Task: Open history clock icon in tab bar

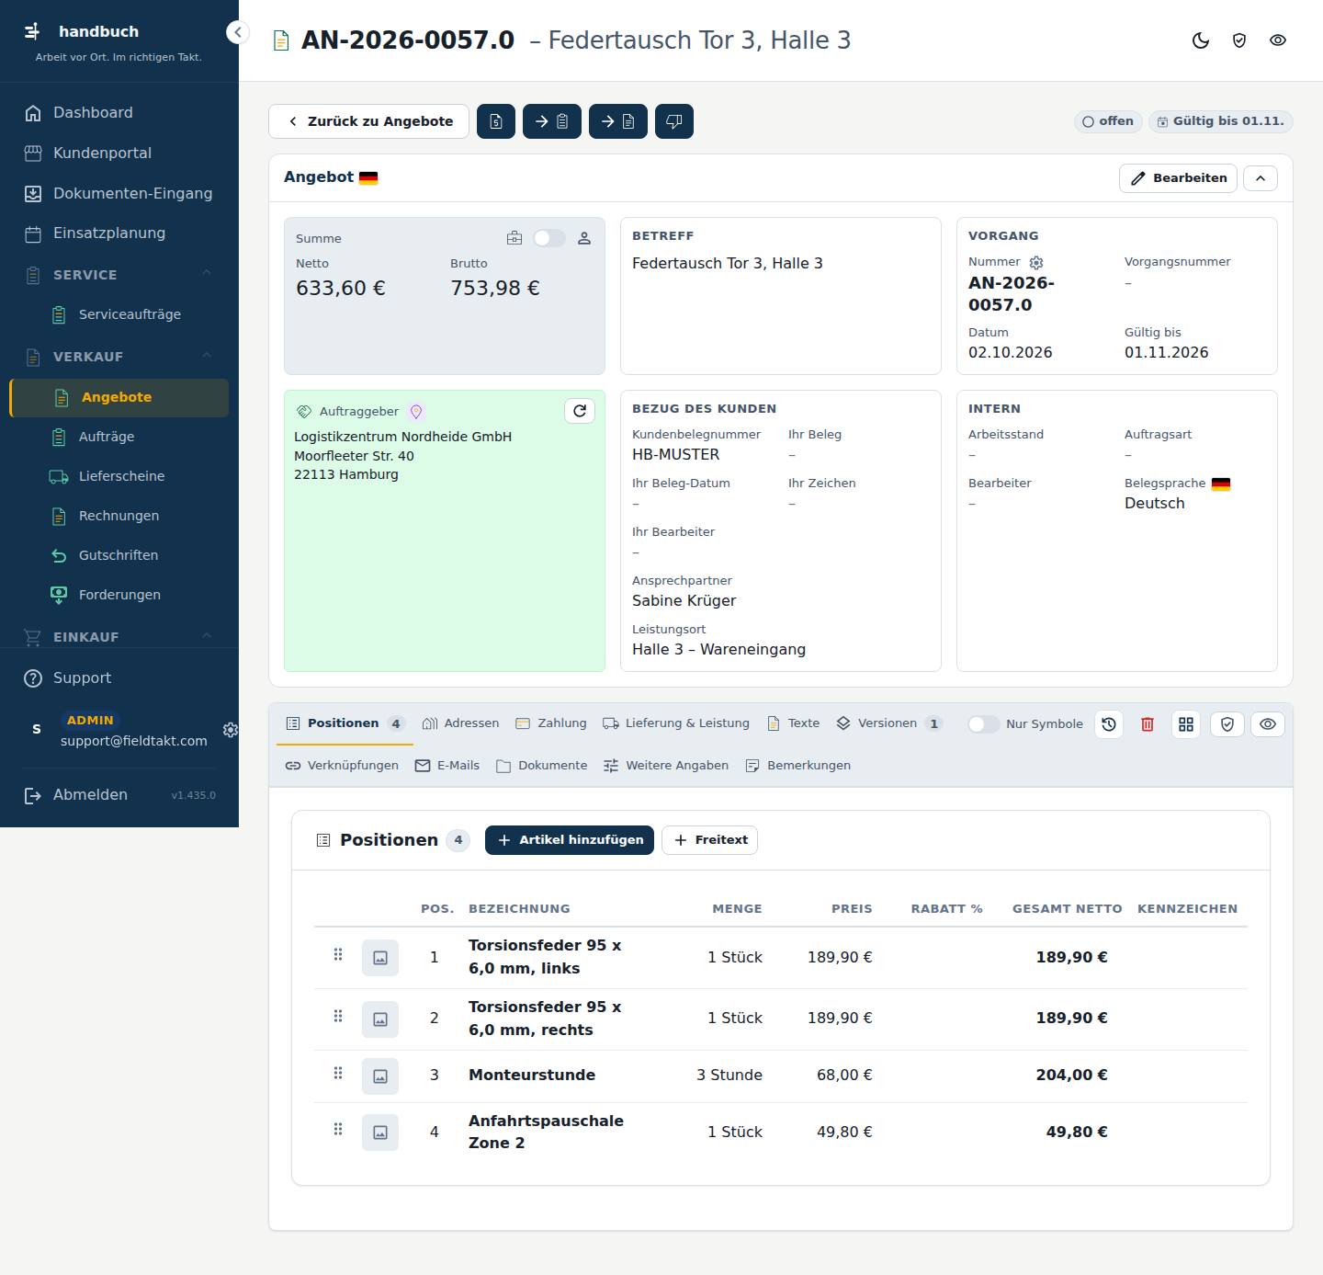Action: pyautogui.click(x=1109, y=724)
